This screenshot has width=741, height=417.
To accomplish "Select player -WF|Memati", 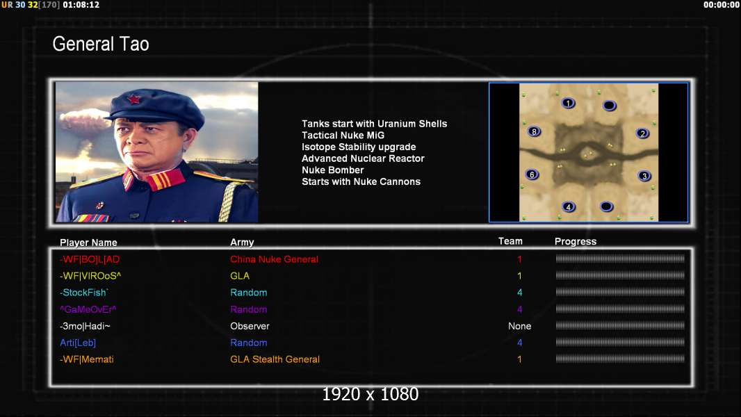I will [86, 359].
